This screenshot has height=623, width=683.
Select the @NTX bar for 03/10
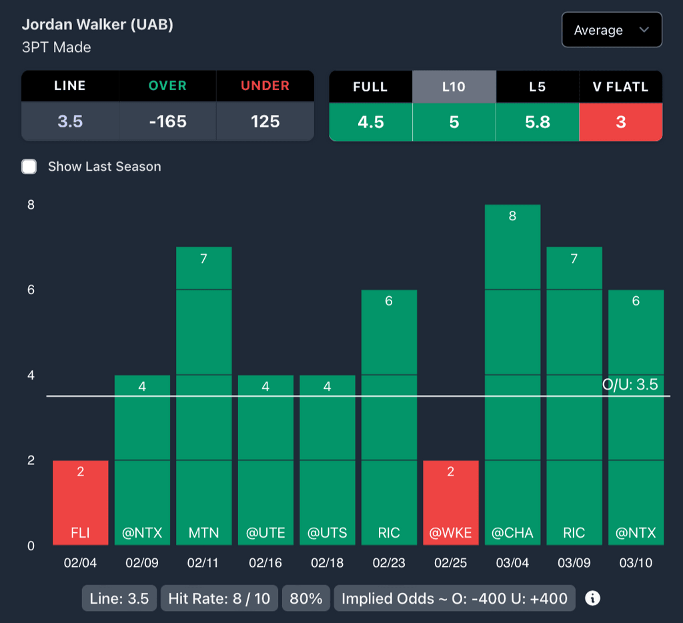coord(636,417)
